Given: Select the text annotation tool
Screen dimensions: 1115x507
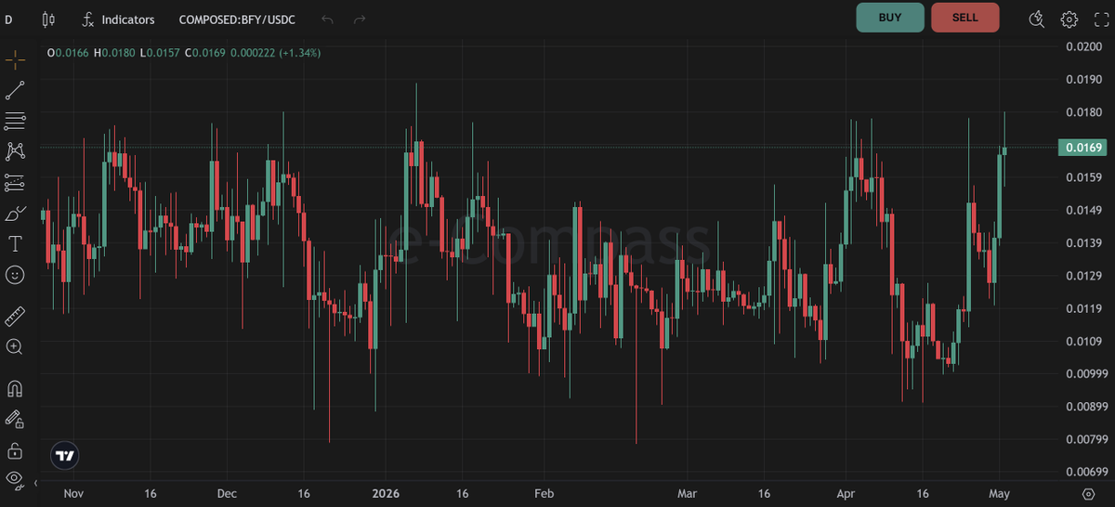Looking at the screenshot, I should (15, 244).
